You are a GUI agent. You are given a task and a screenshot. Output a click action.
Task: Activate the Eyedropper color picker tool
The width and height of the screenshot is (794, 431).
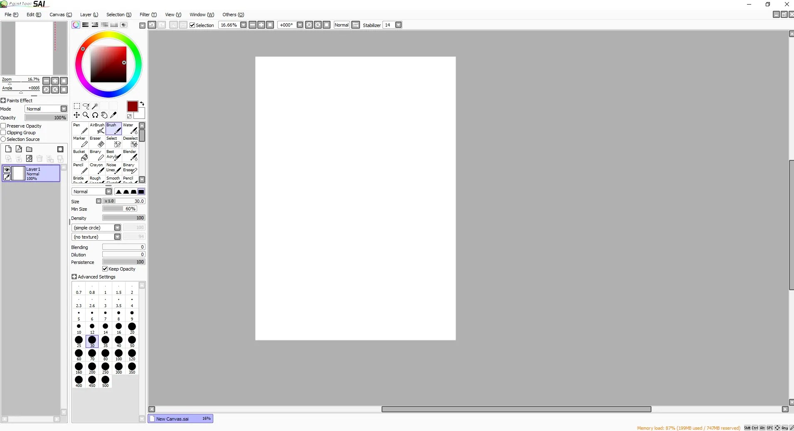(113, 115)
